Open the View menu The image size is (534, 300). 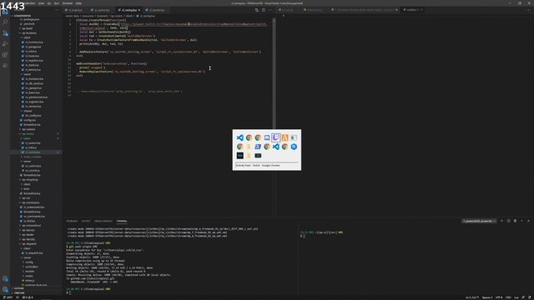[41, 3]
